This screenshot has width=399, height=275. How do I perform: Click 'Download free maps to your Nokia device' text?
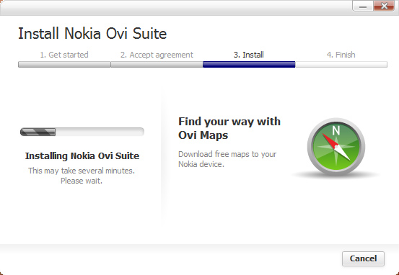tap(227, 159)
